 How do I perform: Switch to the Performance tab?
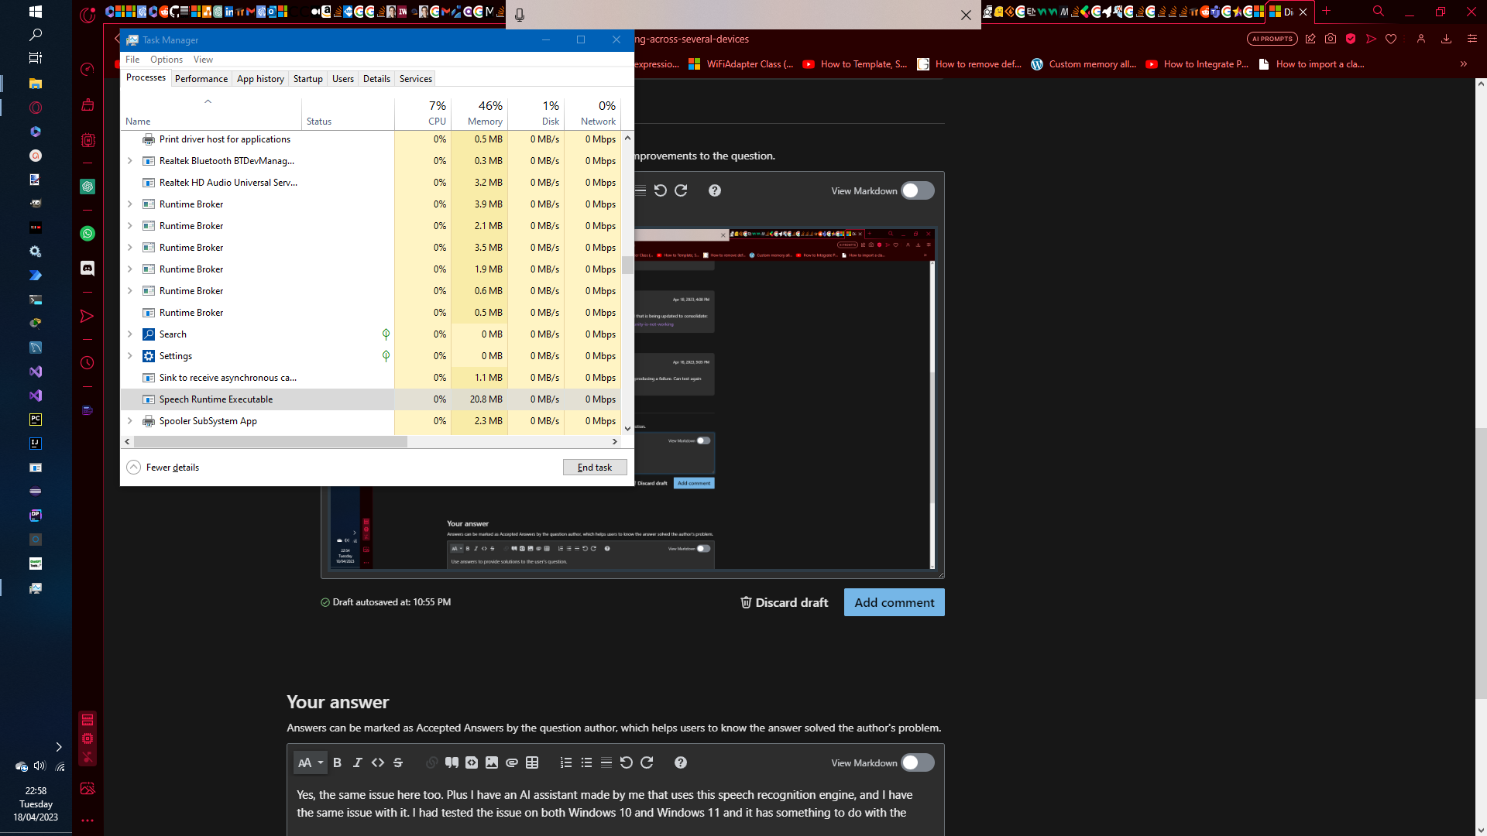201,79
